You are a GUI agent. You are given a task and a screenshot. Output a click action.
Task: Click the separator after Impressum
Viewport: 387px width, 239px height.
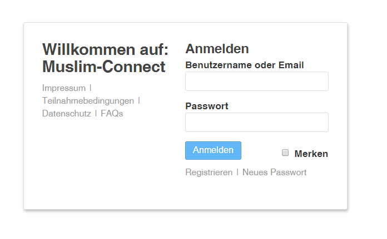[x=91, y=88]
